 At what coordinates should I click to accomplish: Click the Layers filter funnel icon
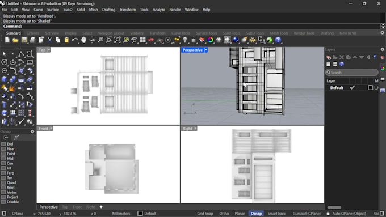375,57
